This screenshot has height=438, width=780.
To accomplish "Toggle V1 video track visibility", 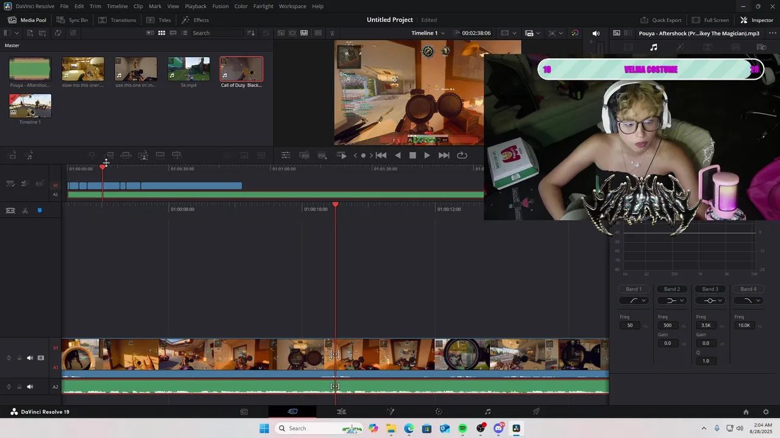I will (x=41, y=358).
